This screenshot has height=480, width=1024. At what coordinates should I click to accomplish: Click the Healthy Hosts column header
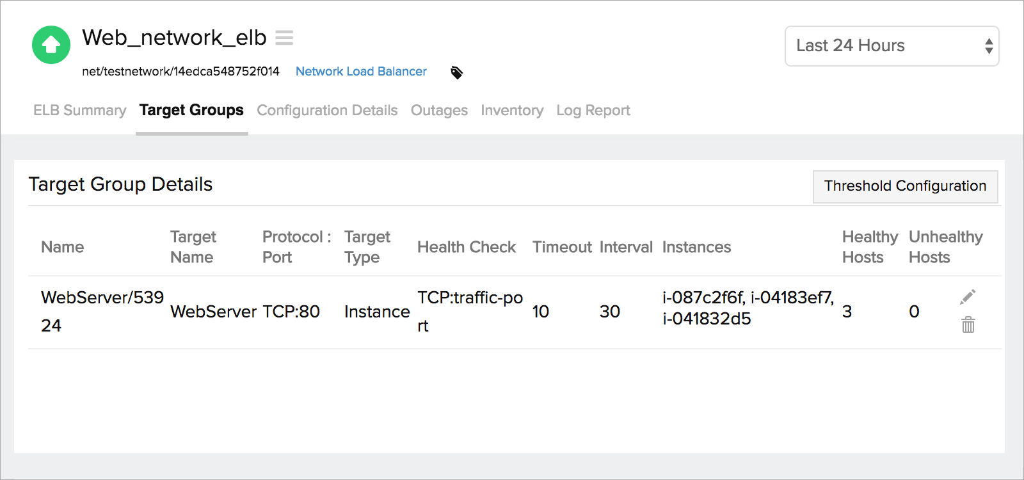870,247
